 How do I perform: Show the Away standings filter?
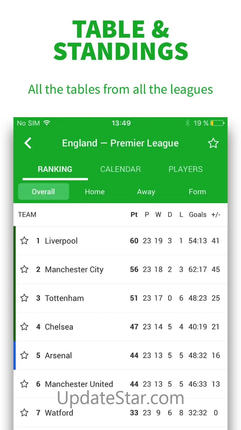tap(146, 192)
